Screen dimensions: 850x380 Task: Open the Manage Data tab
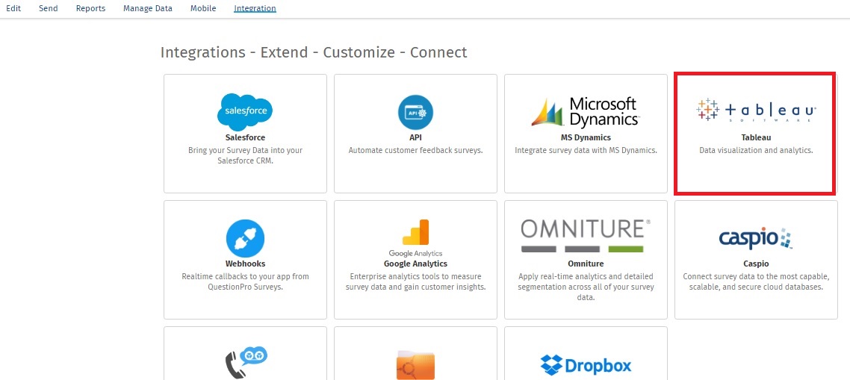[147, 9]
